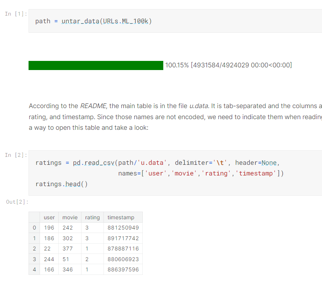Viewport: 322px width, 295px height.
Task: Click the untar_data code cell
Action: tap(175, 21)
